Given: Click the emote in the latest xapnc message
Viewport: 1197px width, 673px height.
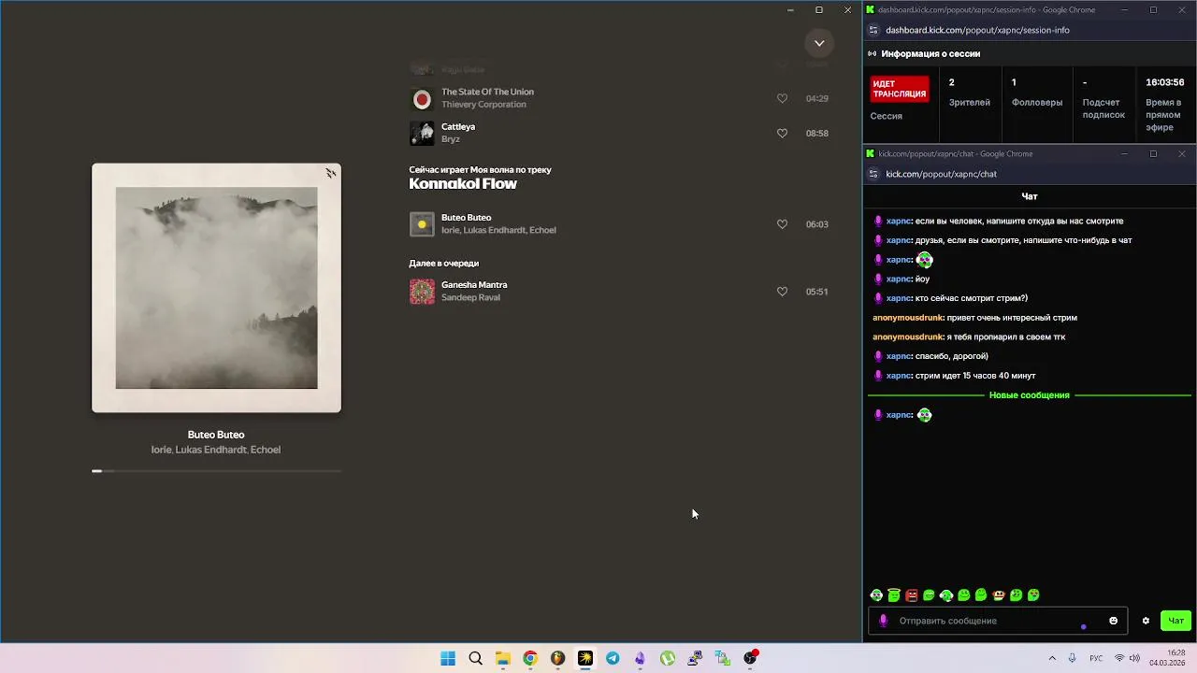Looking at the screenshot, I should point(924,415).
